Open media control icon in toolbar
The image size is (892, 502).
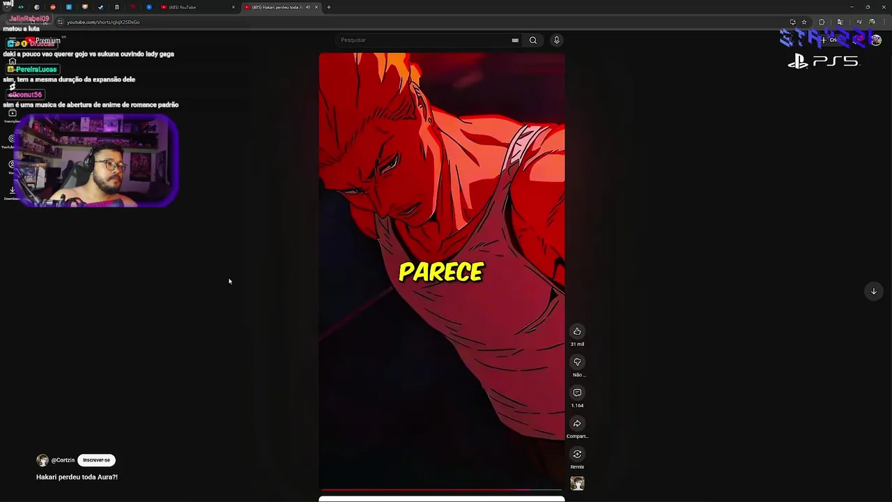coord(859,22)
